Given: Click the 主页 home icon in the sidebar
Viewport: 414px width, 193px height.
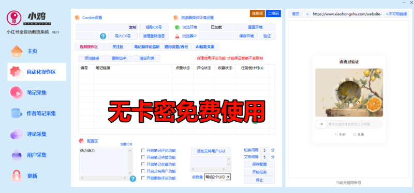Looking at the screenshot, I should click(17, 51).
